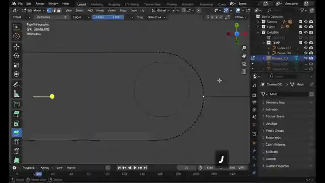Open the Options dropdown
The image size is (325, 183).
coord(240,17)
